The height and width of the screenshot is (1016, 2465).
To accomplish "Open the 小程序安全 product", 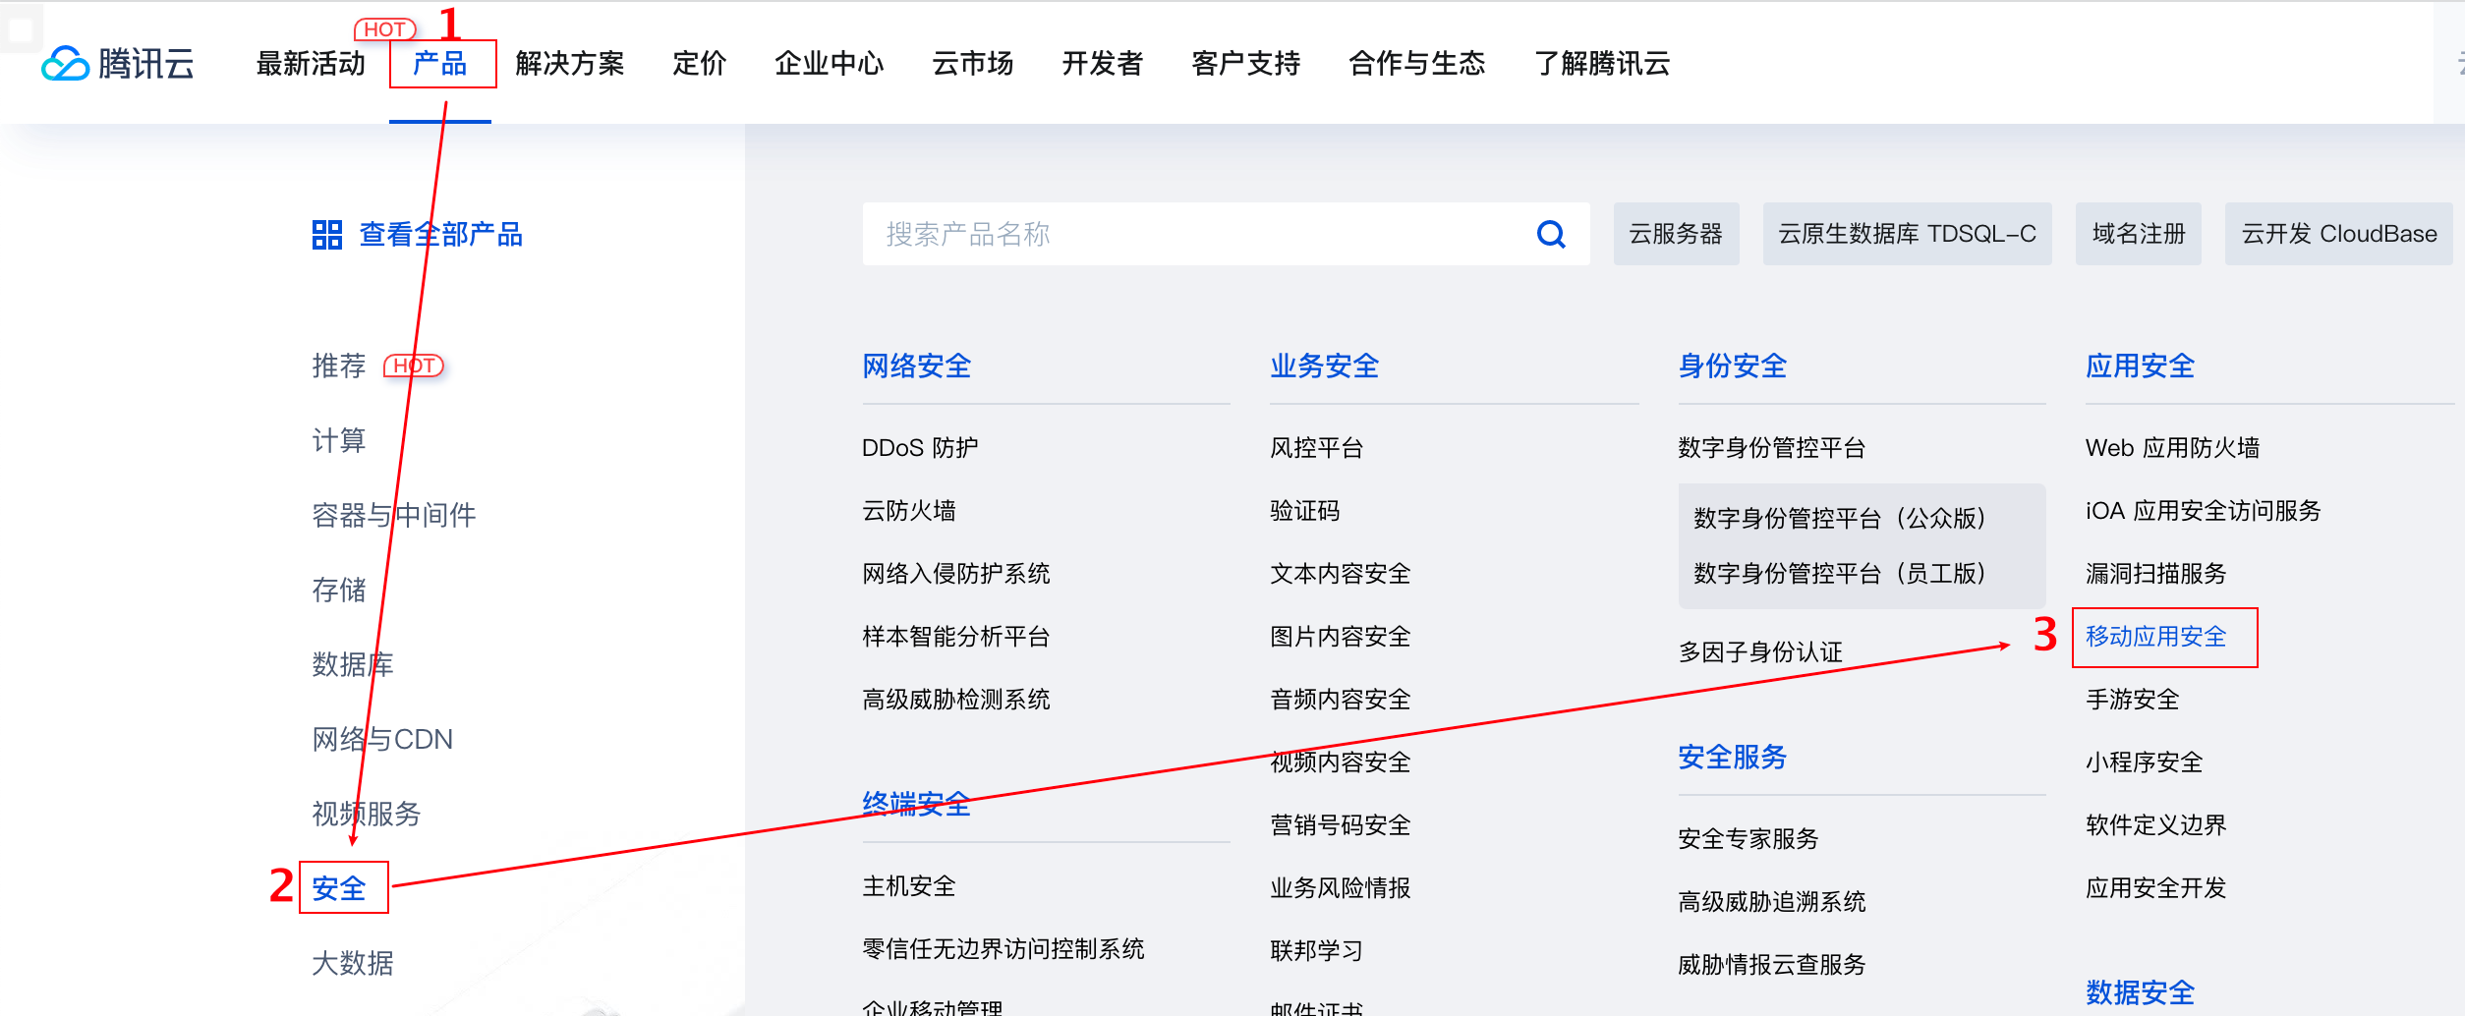I will coord(2145,762).
